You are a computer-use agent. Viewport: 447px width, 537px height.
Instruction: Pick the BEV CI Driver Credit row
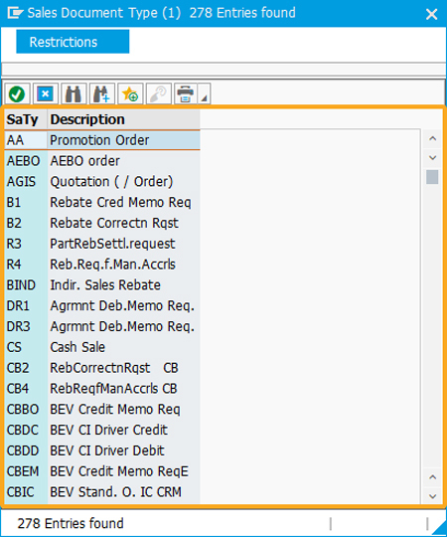(102, 430)
